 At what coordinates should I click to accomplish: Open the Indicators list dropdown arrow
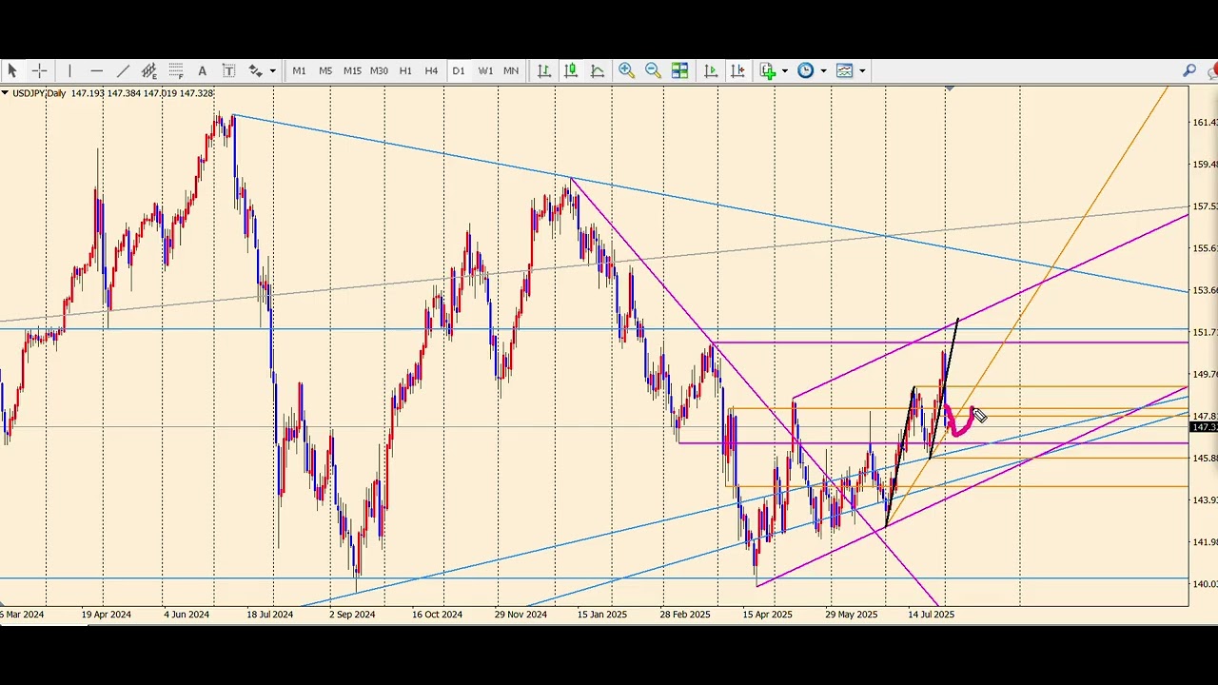pyautogui.click(x=783, y=70)
